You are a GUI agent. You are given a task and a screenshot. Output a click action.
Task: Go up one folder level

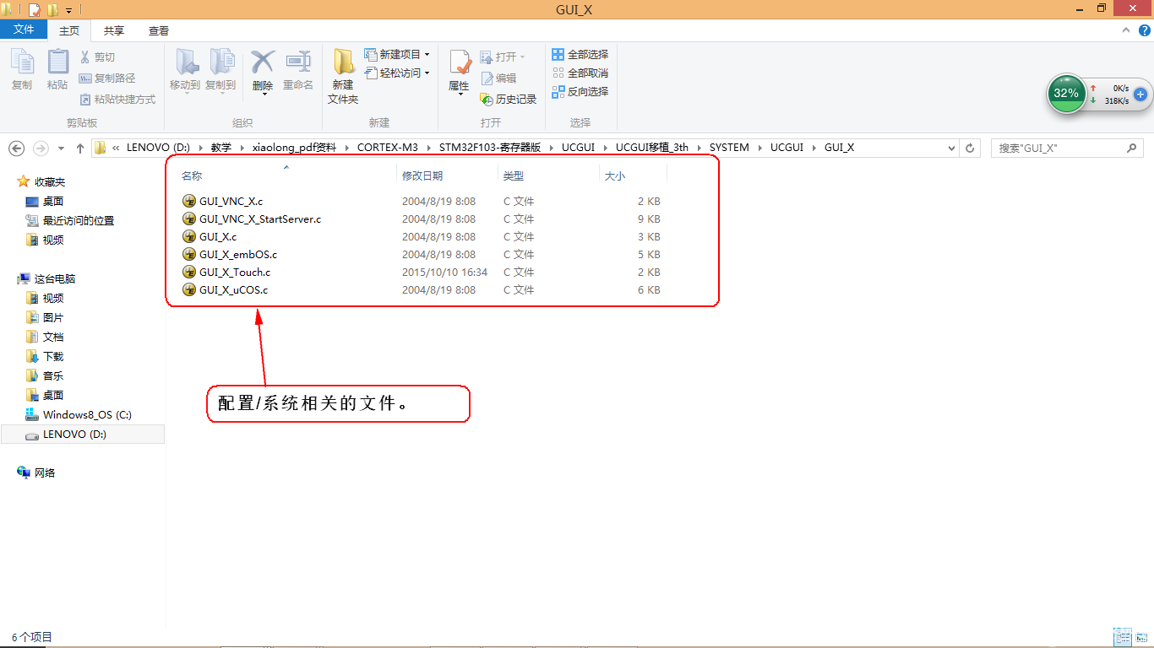pos(80,148)
